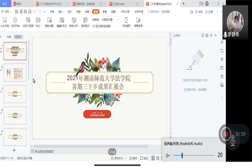
Task: Click phone remote control (手机遥控) icon
Action: point(126,20)
